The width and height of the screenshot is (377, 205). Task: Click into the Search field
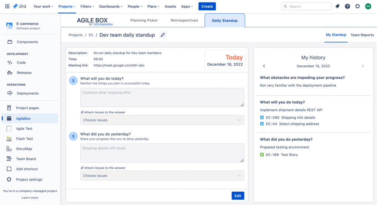306,7
